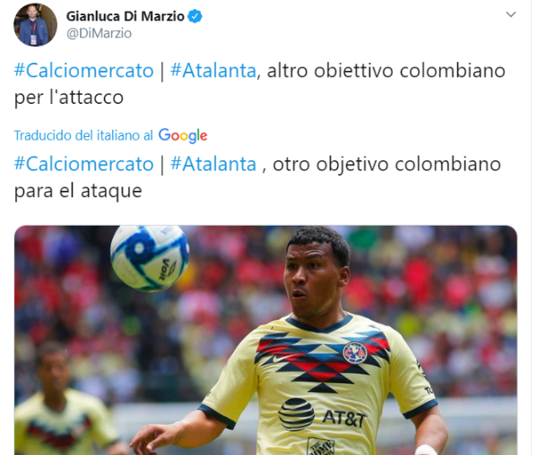Viewport: 538px width, 455px height.
Task: Click the blue verified badge
Action: (195, 16)
